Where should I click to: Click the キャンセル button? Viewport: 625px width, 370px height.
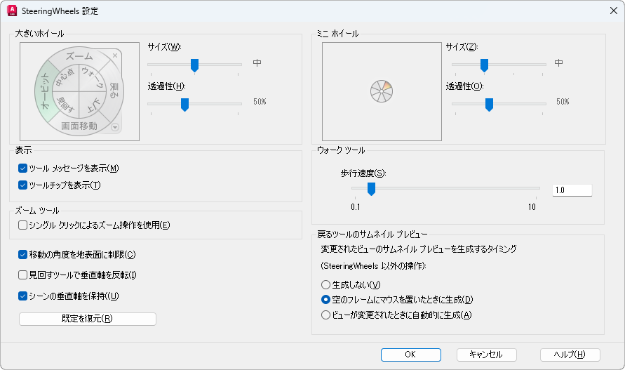486,355
